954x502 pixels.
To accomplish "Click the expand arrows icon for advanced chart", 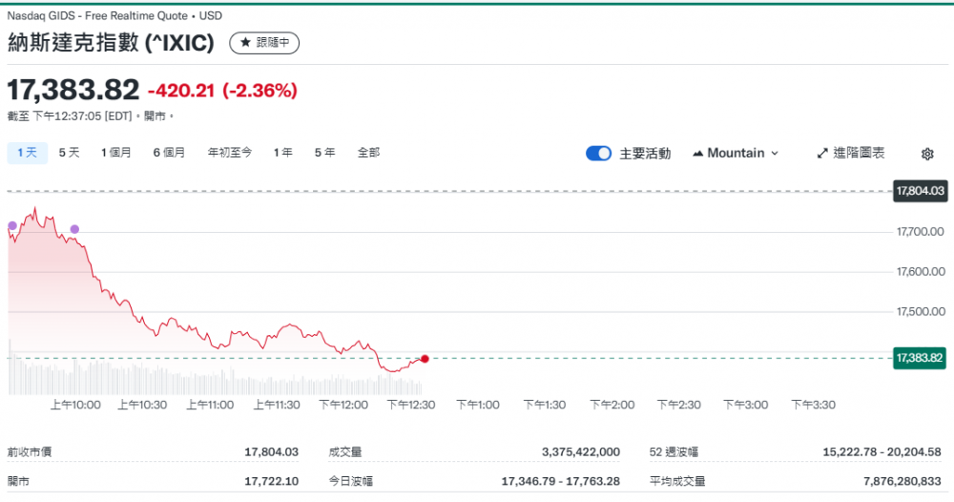I will 822,153.
